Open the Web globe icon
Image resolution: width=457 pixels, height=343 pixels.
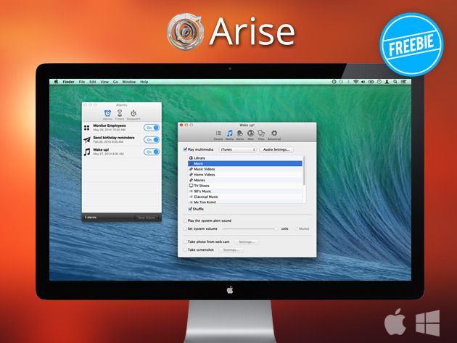coord(250,134)
